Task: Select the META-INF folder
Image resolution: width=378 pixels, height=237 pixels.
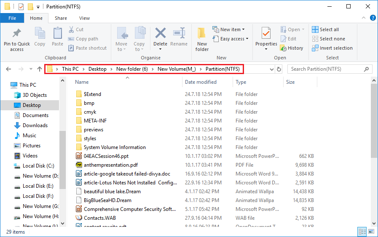Action: point(95,121)
